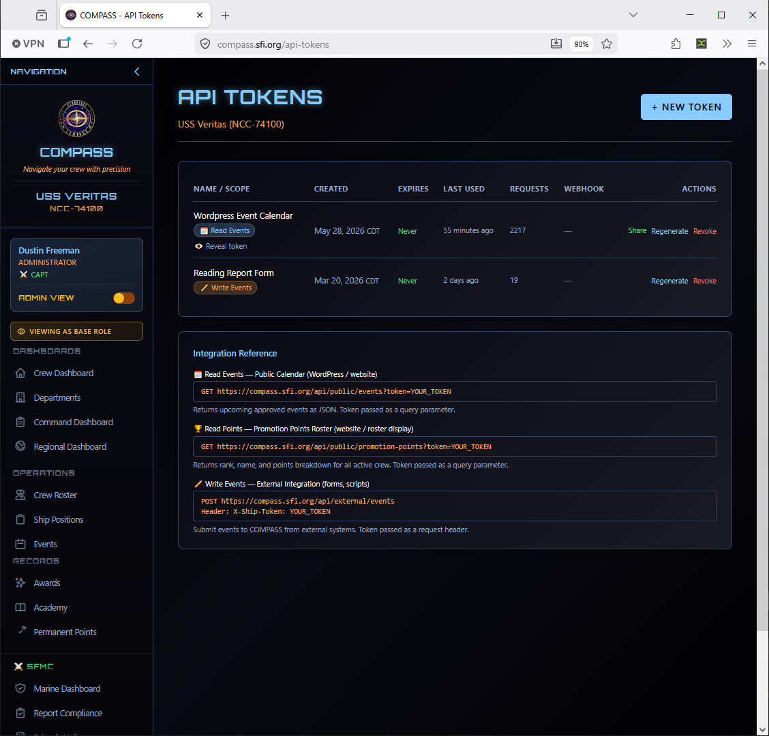
Task: Bookmark this page with star icon
Action: pos(607,44)
